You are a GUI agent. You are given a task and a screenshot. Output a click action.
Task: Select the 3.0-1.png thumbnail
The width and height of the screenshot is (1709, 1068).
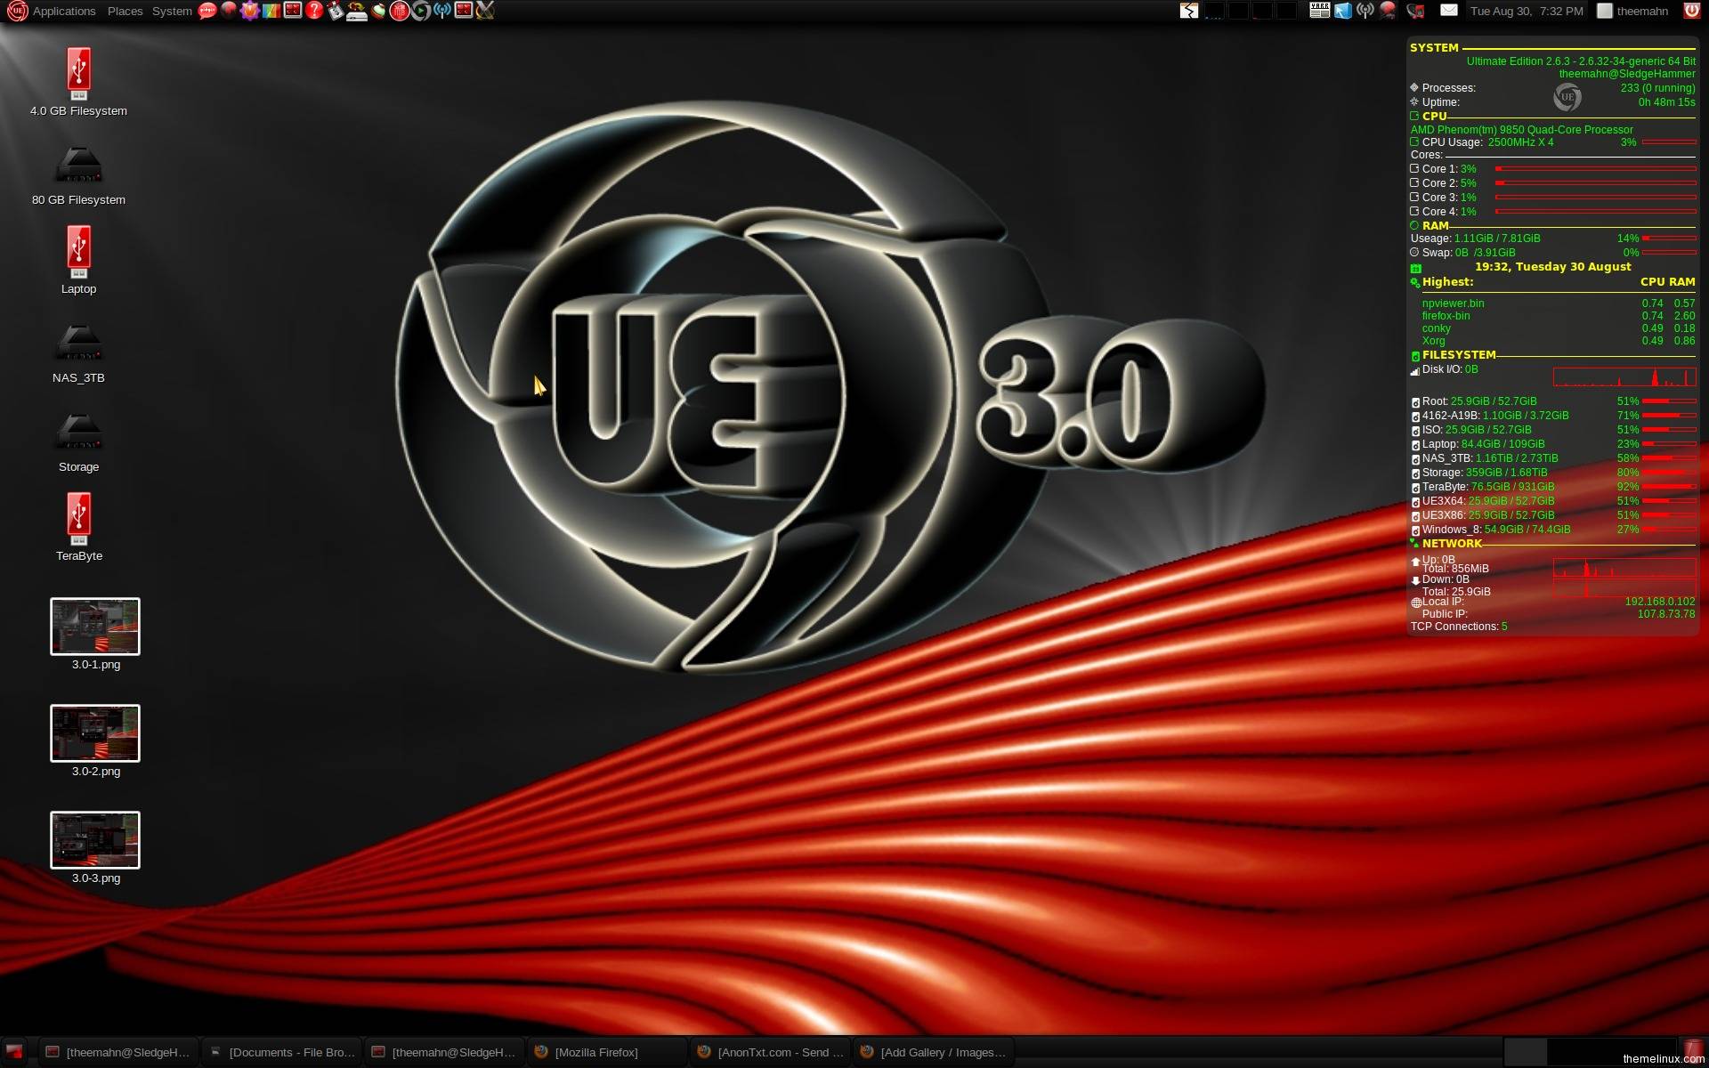pyautogui.click(x=95, y=627)
